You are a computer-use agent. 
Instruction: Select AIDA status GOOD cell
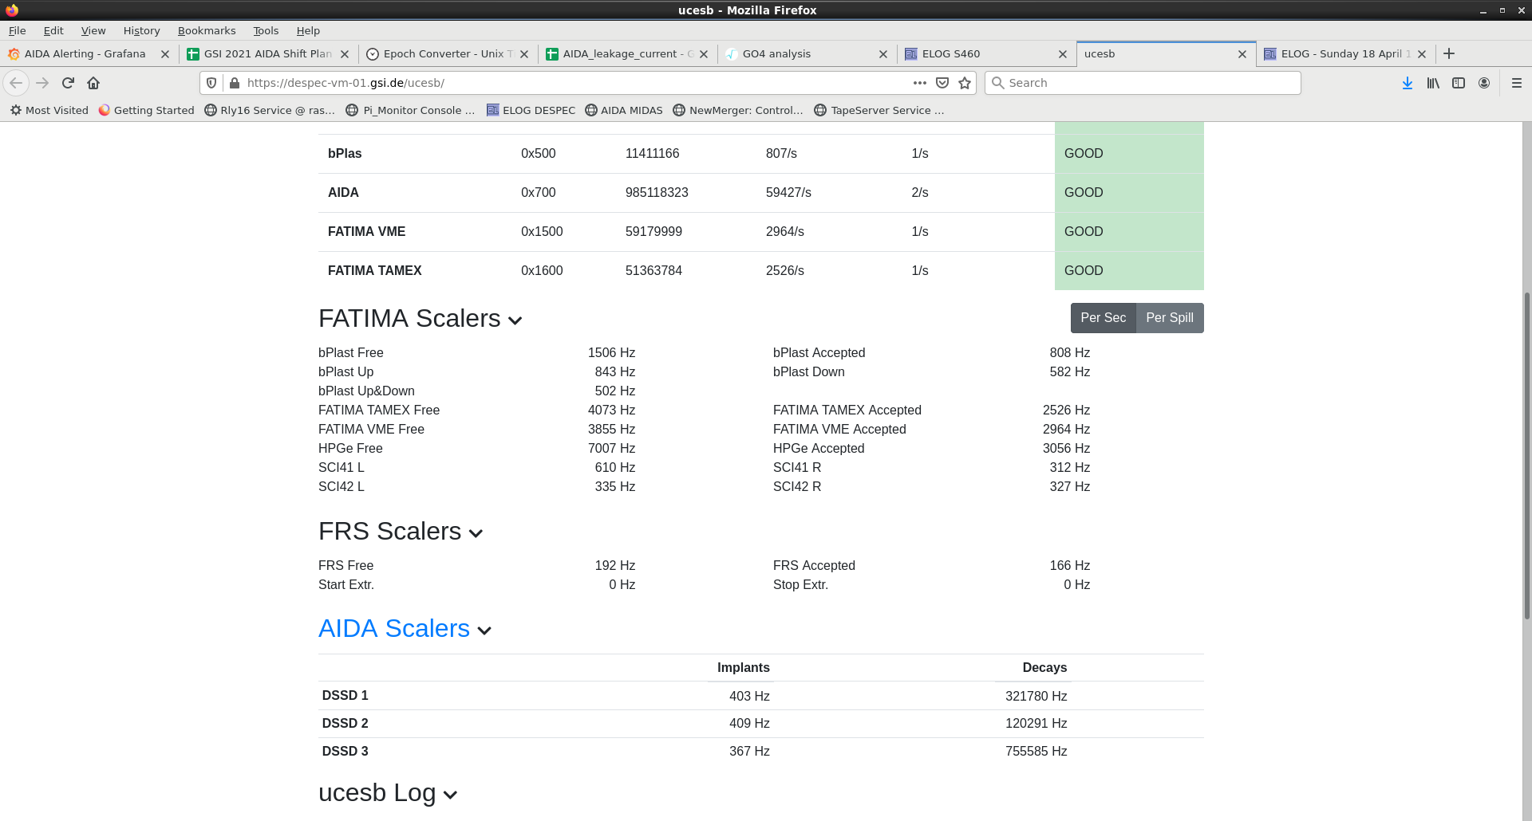[x=1129, y=193]
